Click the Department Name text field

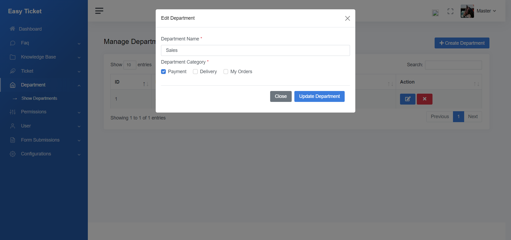(x=255, y=50)
